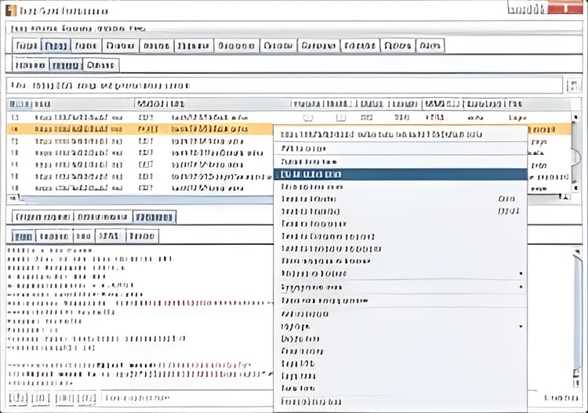Click the blue highlighted context menu entry

[x=401, y=174]
